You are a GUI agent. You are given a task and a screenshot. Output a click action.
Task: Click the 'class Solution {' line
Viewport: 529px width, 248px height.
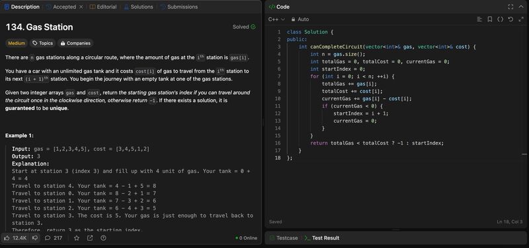(x=310, y=32)
